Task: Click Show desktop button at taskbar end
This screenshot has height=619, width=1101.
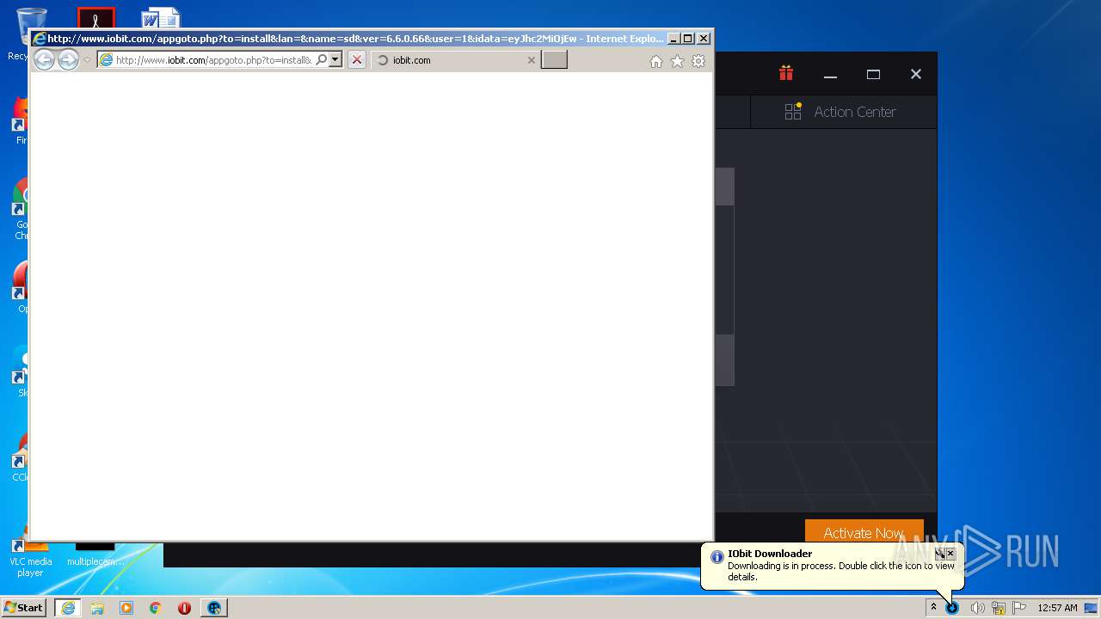Action: click(x=1092, y=608)
